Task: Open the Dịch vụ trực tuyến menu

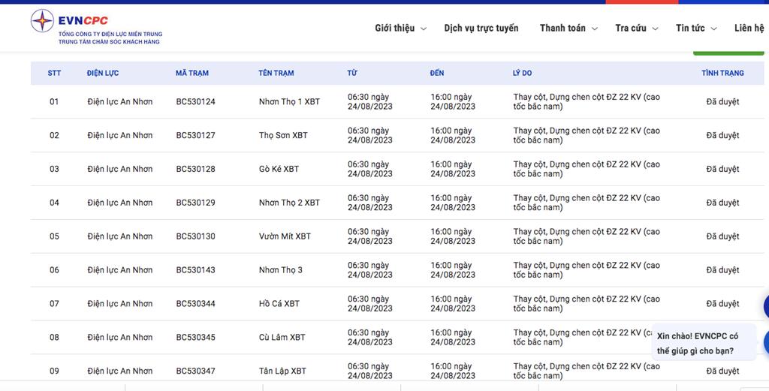Action: click(x=481, y=28)
